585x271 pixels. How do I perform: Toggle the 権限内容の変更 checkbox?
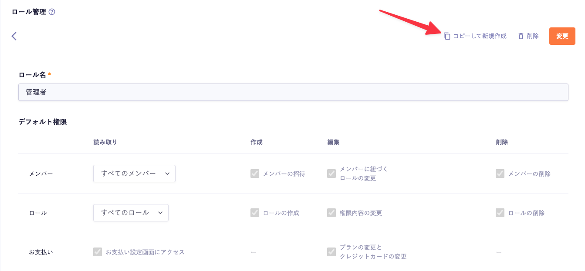tap(331, 213)
